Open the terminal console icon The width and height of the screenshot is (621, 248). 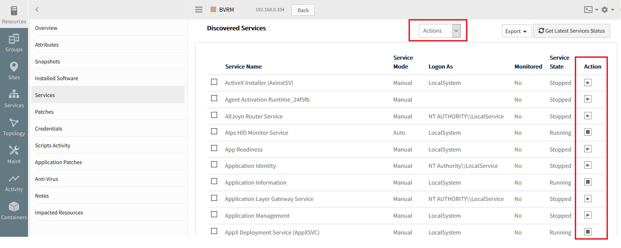pos(588,9)
